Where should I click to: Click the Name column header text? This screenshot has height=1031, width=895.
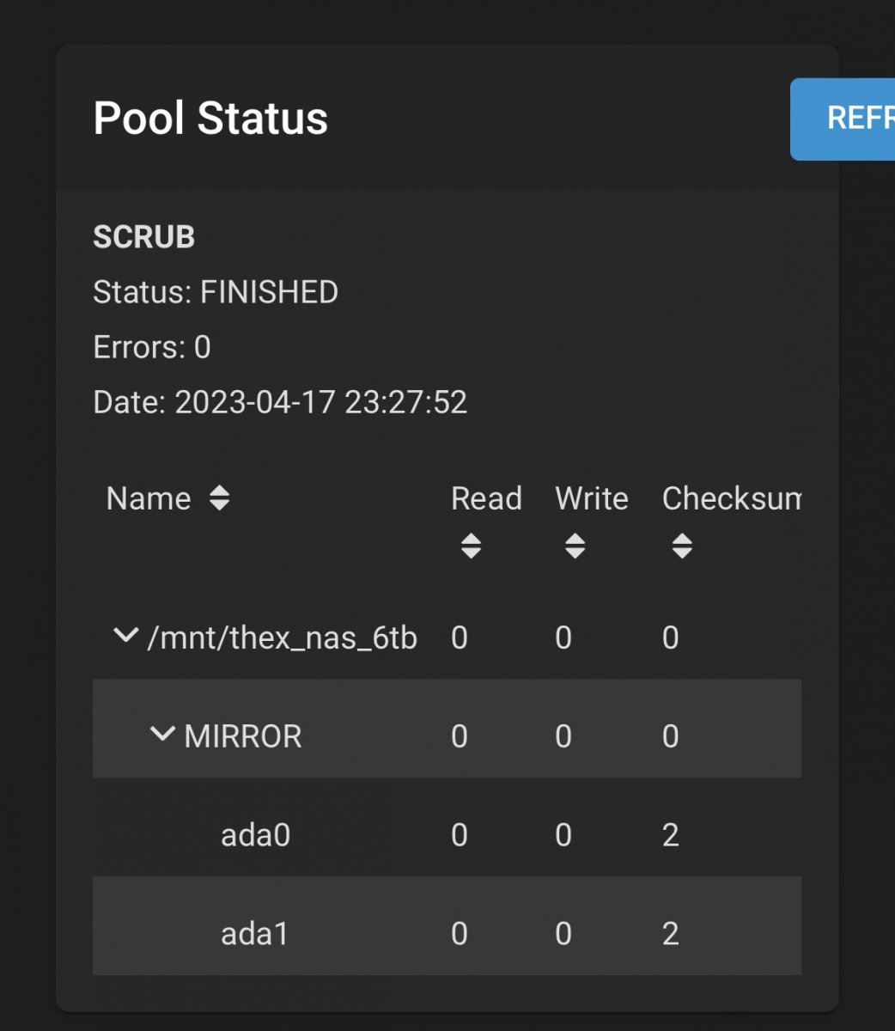[149, 498]
